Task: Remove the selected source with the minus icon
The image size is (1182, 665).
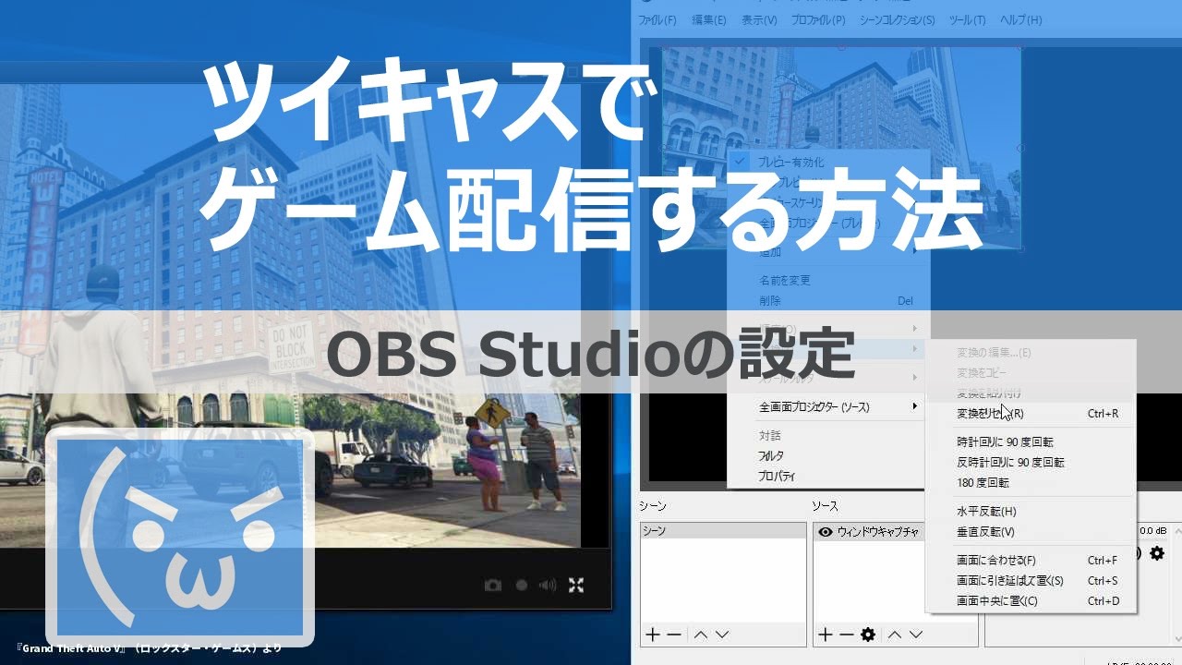Action: pos(846,635)
